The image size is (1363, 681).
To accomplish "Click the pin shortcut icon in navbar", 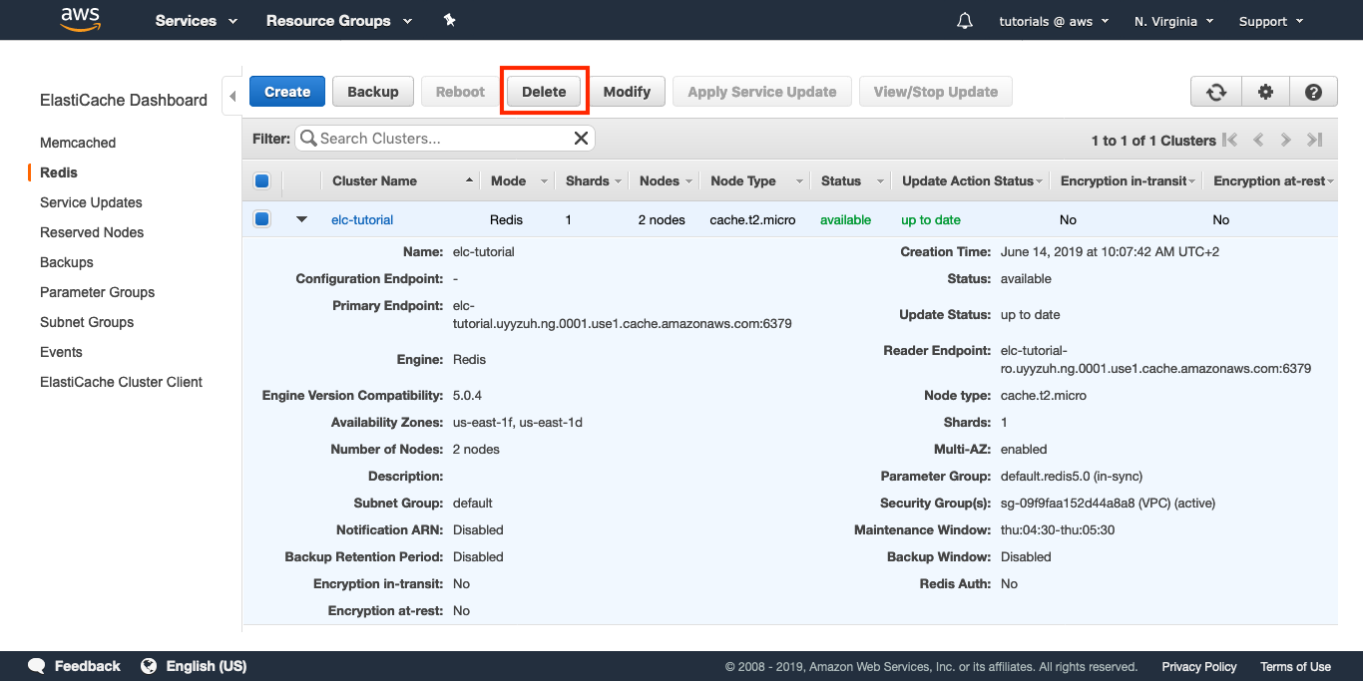I will coord(449,21).
